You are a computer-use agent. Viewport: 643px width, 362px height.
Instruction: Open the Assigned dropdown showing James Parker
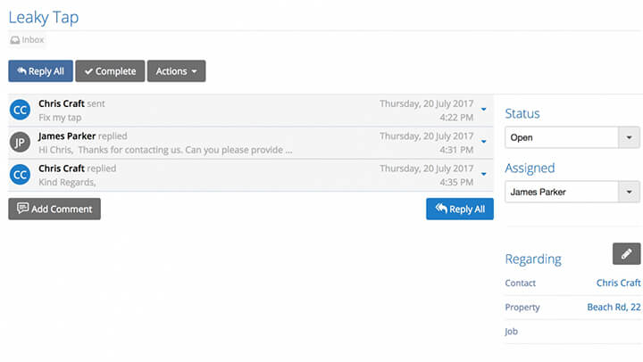point(572,192)
